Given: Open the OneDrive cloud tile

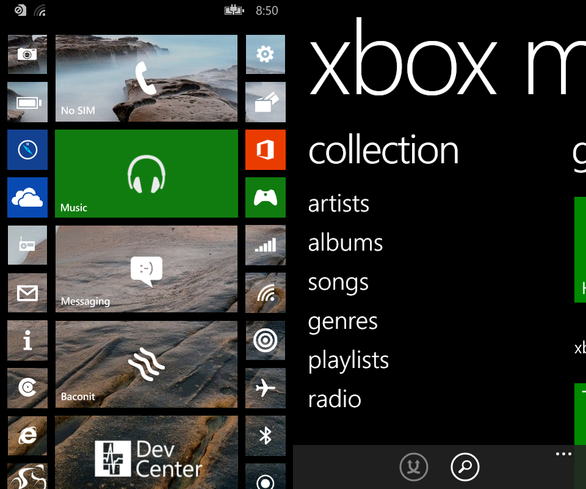Looking at the screenshot, I should click(27, 197).
